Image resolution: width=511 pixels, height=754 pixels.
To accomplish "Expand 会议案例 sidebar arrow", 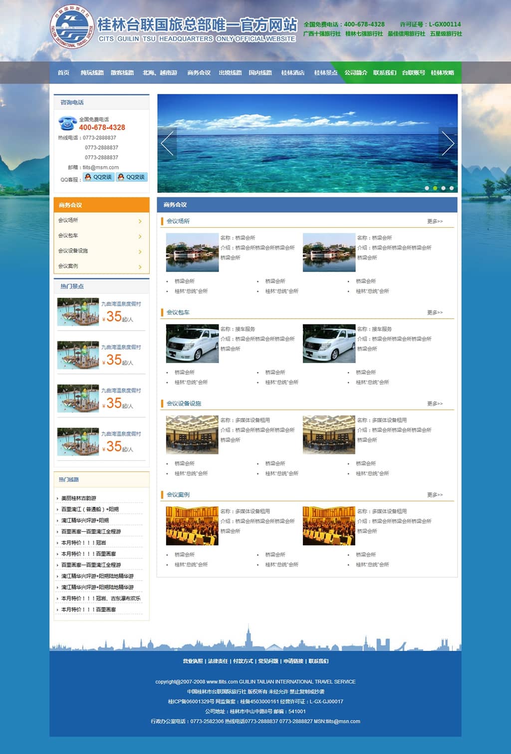I will (140, 267).
